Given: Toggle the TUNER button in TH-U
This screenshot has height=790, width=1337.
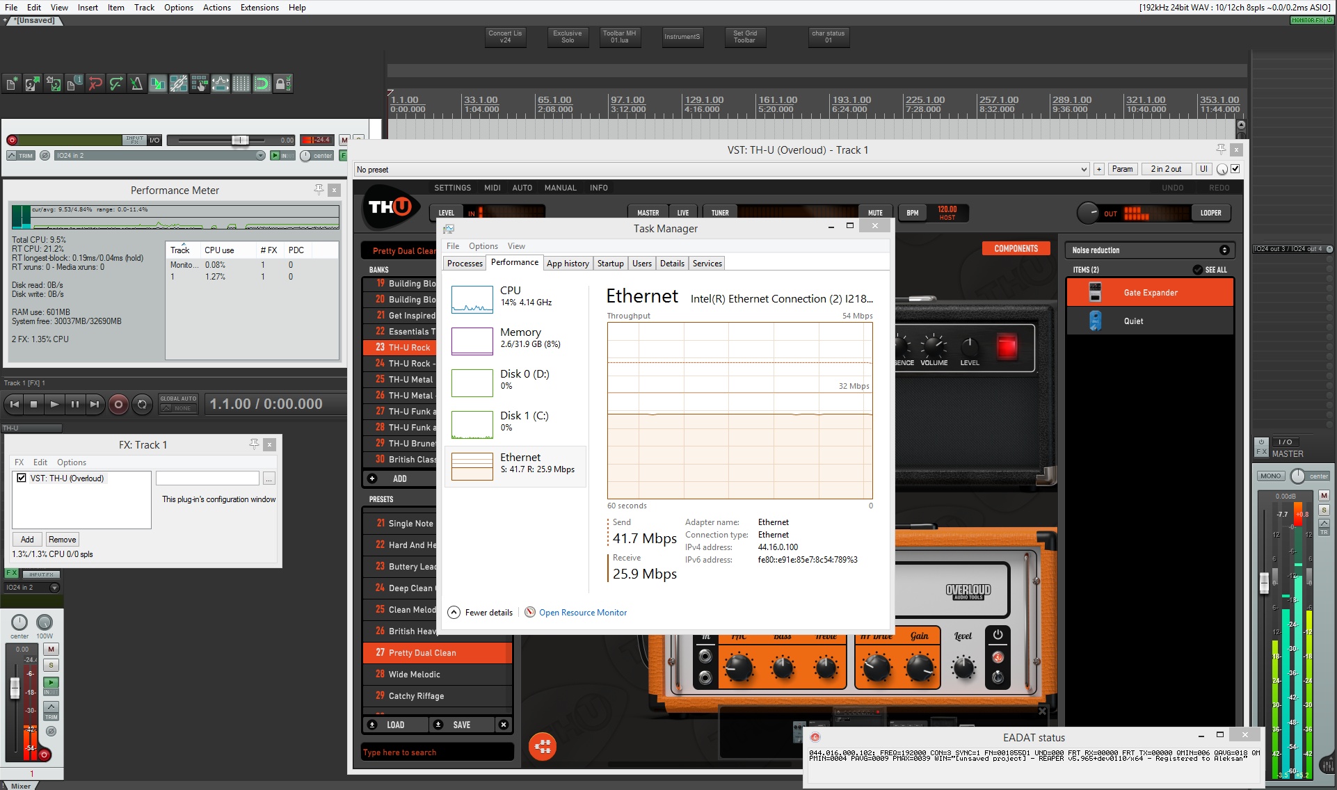Looking at the screenshot, I should point(720,213).
